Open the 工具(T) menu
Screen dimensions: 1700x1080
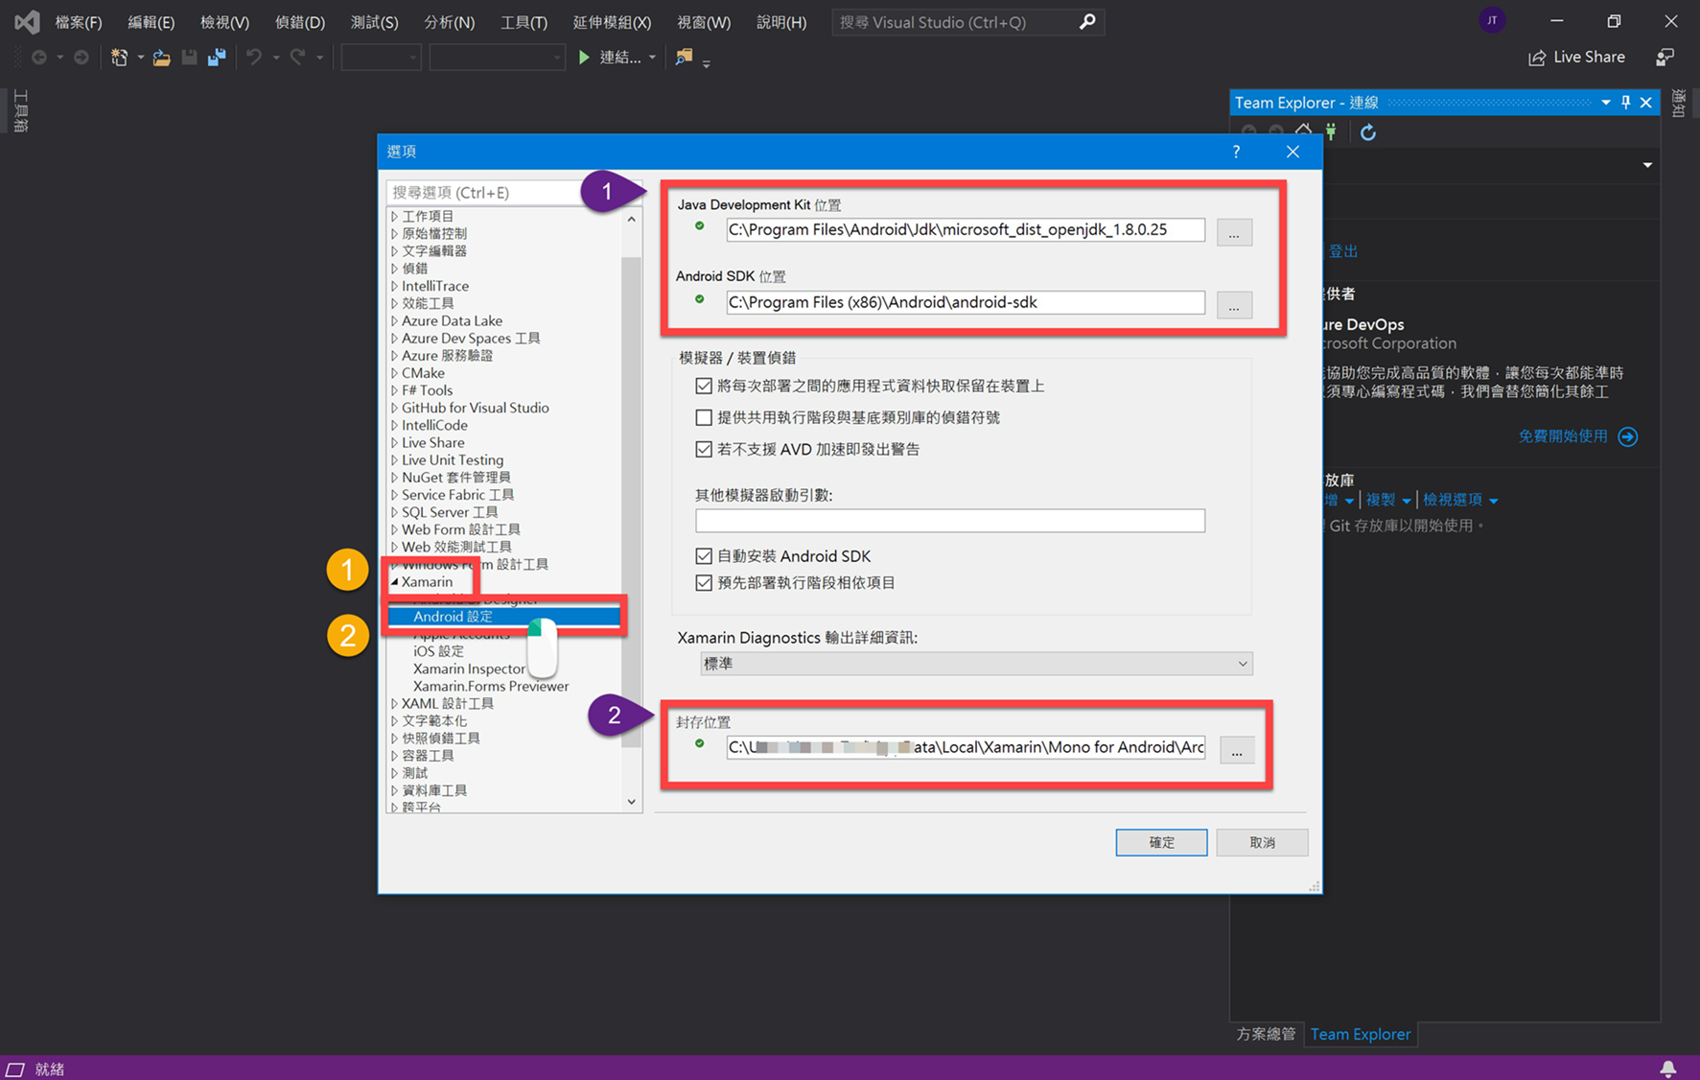[x=524, y=21]
